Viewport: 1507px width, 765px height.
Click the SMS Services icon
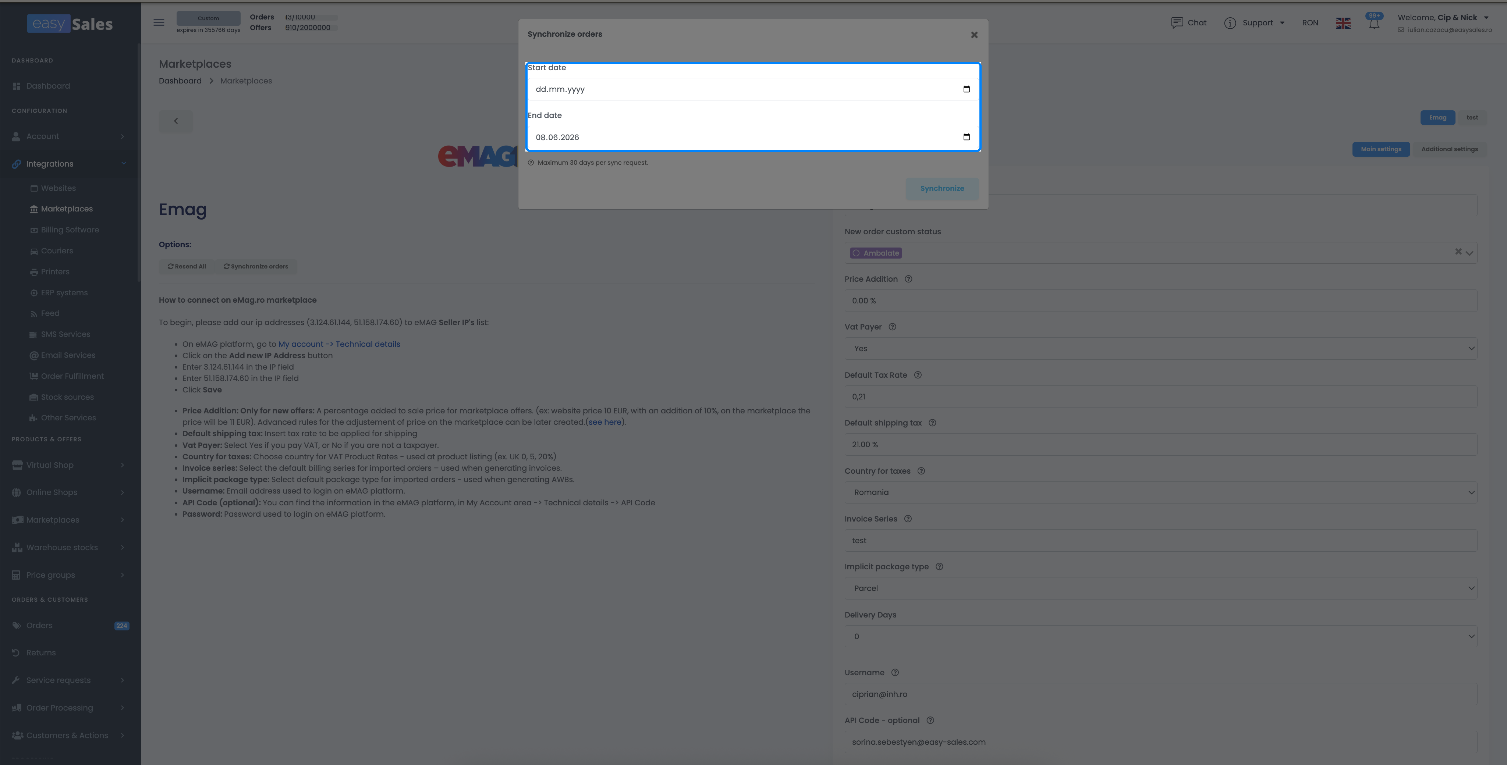(x=34, y=335)
